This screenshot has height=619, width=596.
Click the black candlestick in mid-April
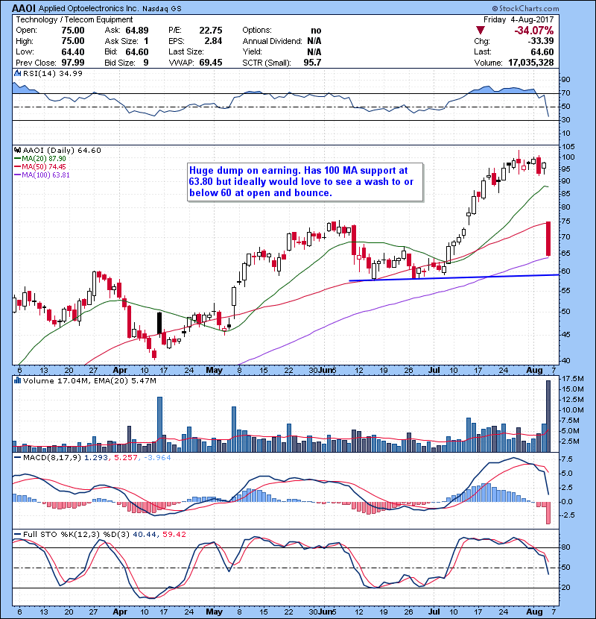[159, 324]
